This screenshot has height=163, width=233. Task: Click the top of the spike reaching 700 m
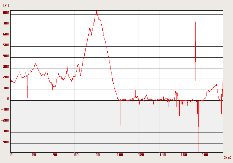pos(195,22)
